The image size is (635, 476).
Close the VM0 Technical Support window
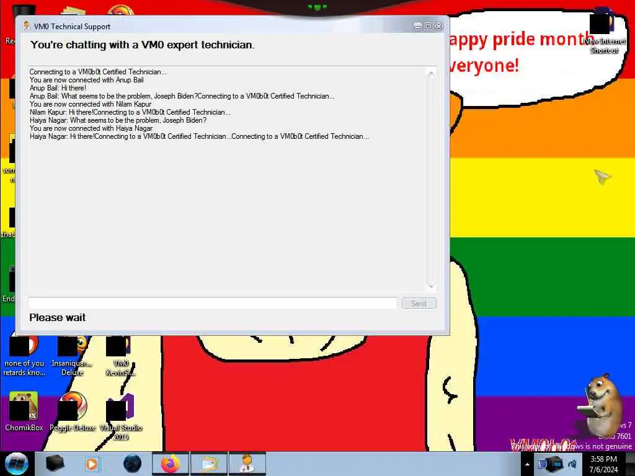(x=439, y=26)
